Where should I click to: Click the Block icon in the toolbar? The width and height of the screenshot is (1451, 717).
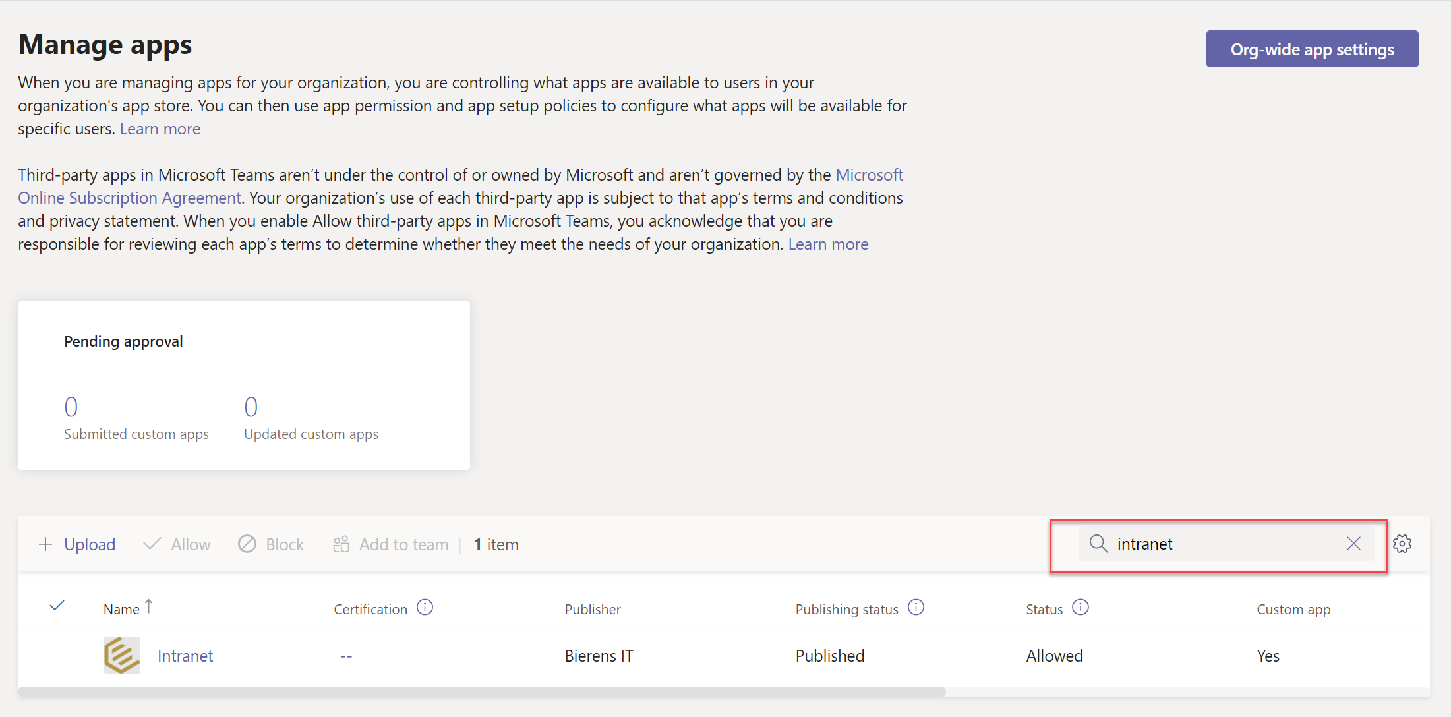[247, 544]
